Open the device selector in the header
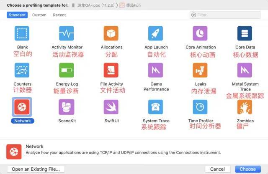The width and height of the screenshot is (268, 174). click(93, 5)
